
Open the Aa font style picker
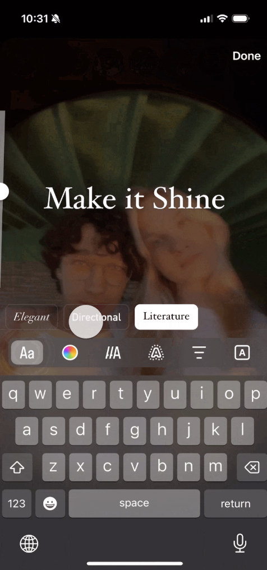click(x=27, y=353)
